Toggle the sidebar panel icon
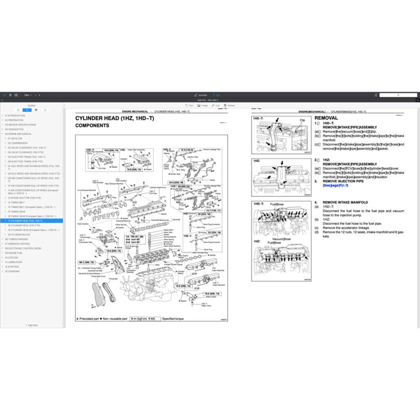420x420 pixels. (5, 95)
